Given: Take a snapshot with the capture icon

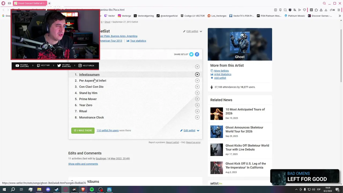Looking at the screenshot, I should [285, 10].
